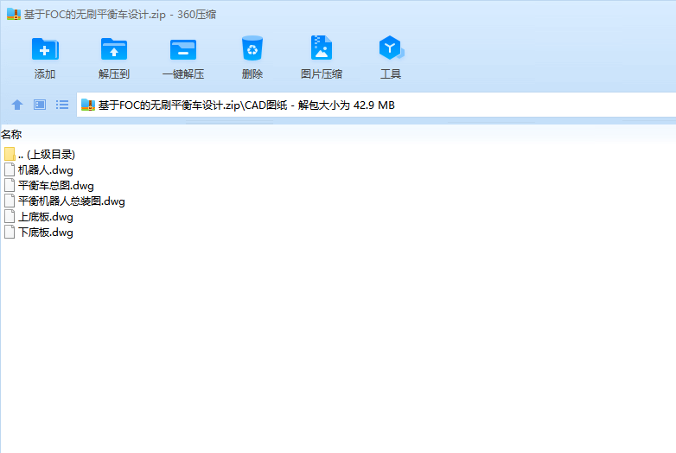Select 机器人.dwg file name
Screen dimensions: 676x453
click(x=46, y=170)
